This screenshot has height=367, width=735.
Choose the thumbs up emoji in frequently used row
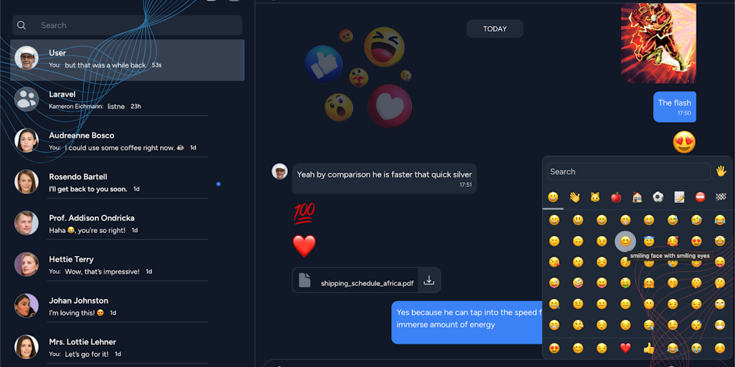[x=649, y=348]
